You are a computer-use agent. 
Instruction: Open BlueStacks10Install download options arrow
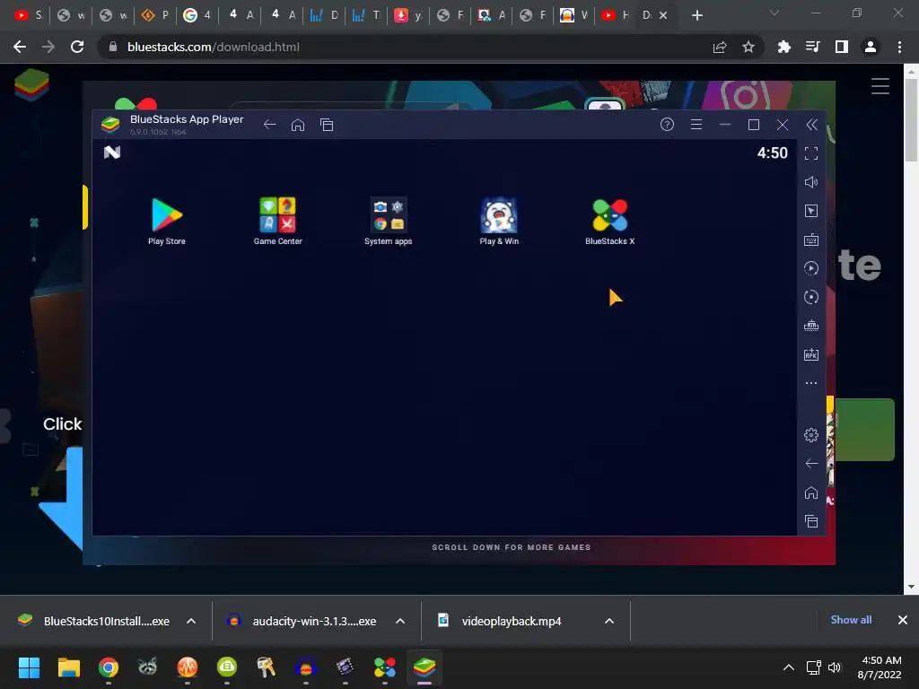pos(191,621)
